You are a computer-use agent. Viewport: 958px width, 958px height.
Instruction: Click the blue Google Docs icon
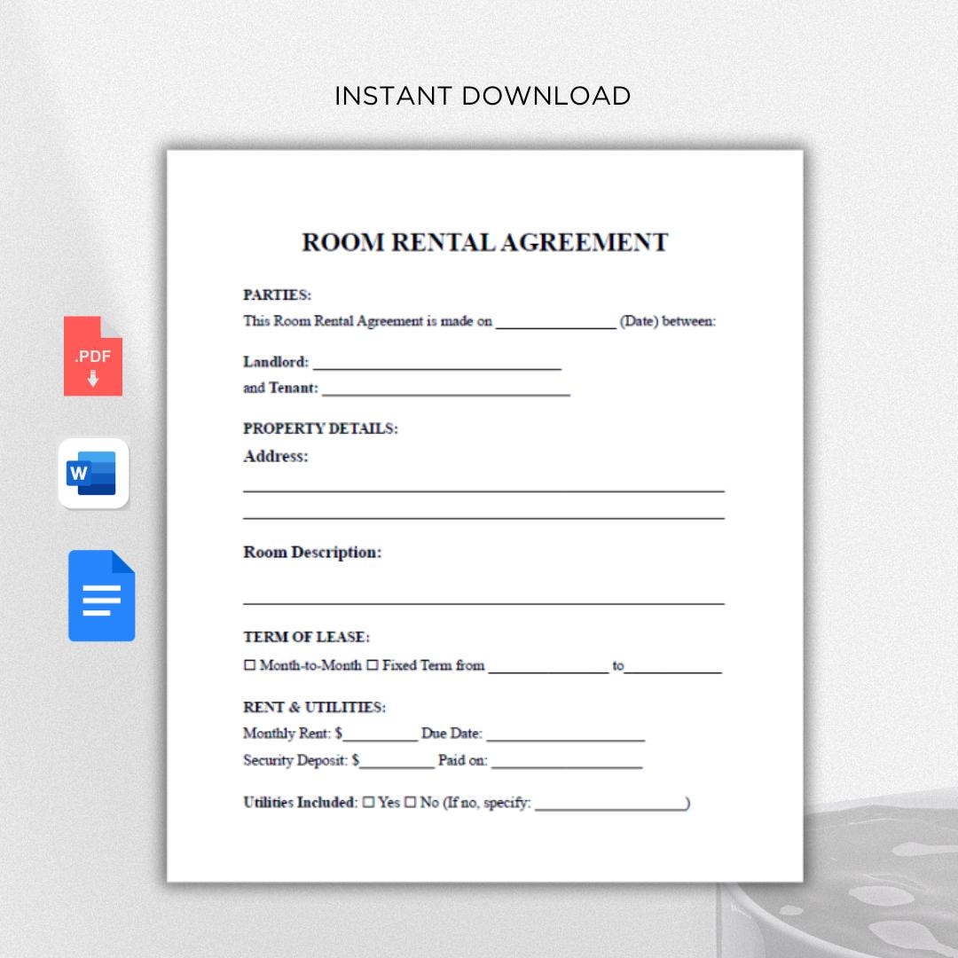click(101, 596)
